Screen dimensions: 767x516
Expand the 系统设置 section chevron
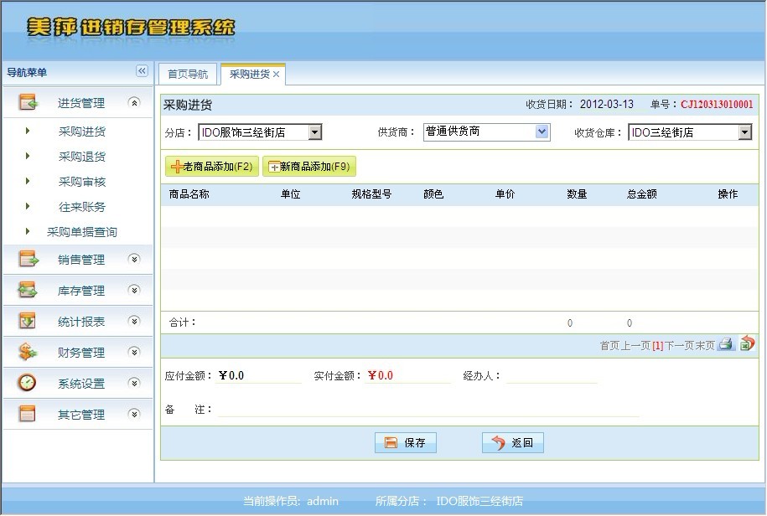(x=133, y=383)
